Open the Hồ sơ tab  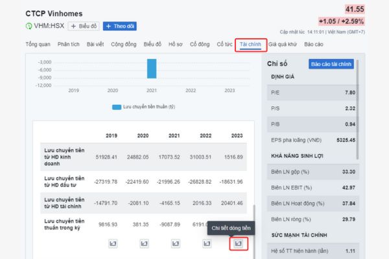click(x=176, y=45)
